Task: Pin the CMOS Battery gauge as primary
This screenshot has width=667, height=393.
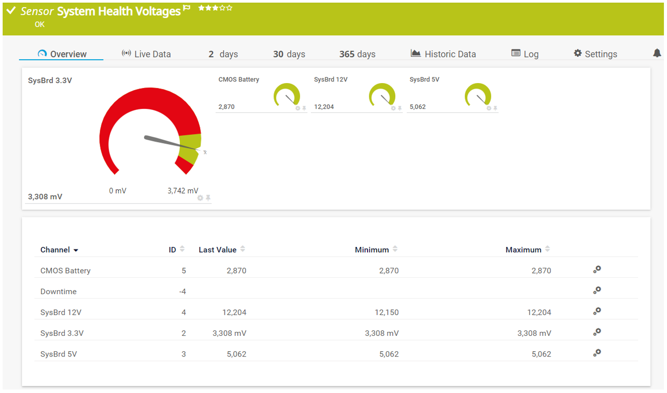Action: [304, 108]
